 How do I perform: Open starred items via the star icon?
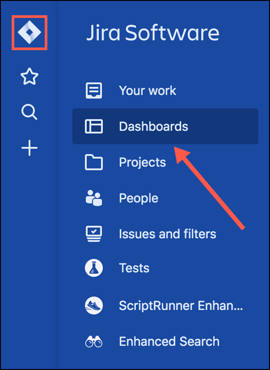30,77
